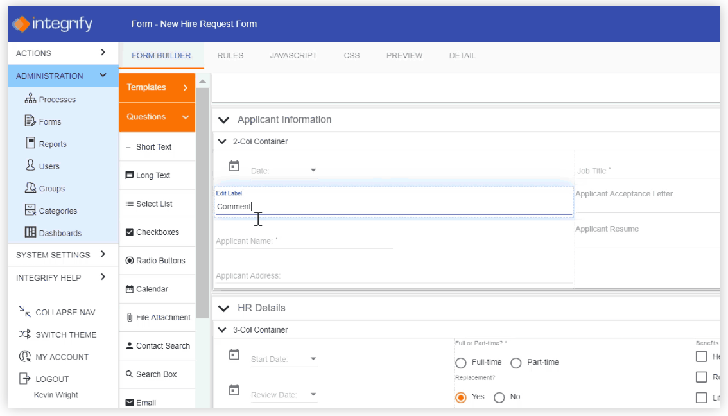
Task: Click the calendar icon beside Start Date
Action: pos(234,354)
